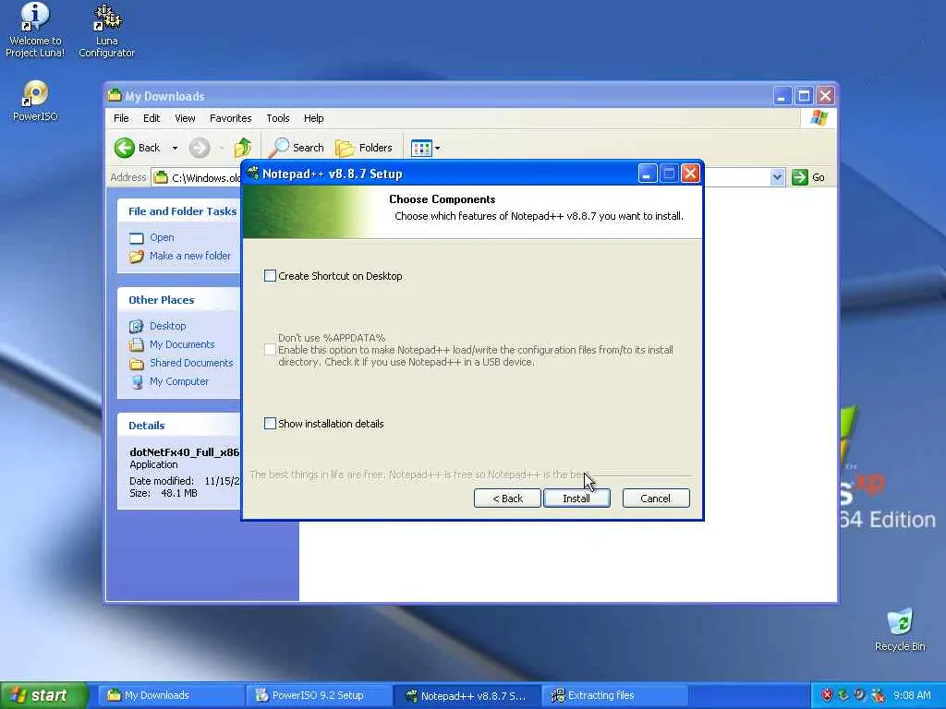Open the Edit menu in My Downloads

pos(152,118)
